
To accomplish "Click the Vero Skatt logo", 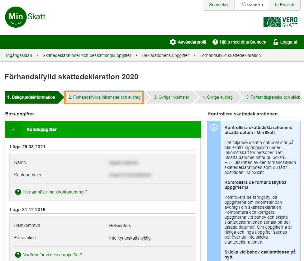I will tap(280, 22).
